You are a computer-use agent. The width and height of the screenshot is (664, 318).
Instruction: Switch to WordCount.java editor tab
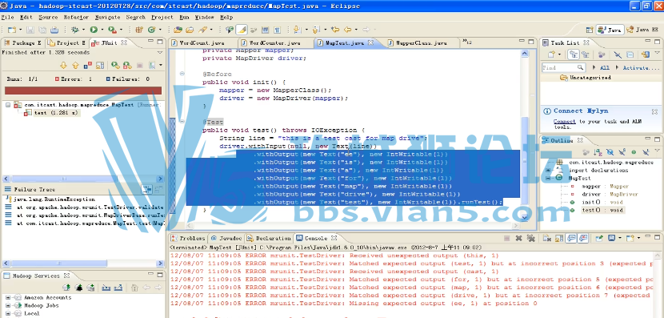[202, 42]
